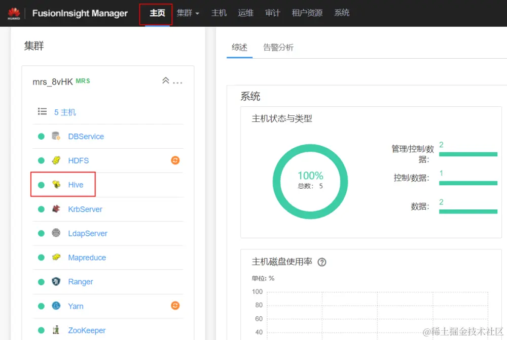This screenshot has width=507, height=340.
Task: Open the Ranger service link
Action: pyautogui.click(x=81, y=282)
